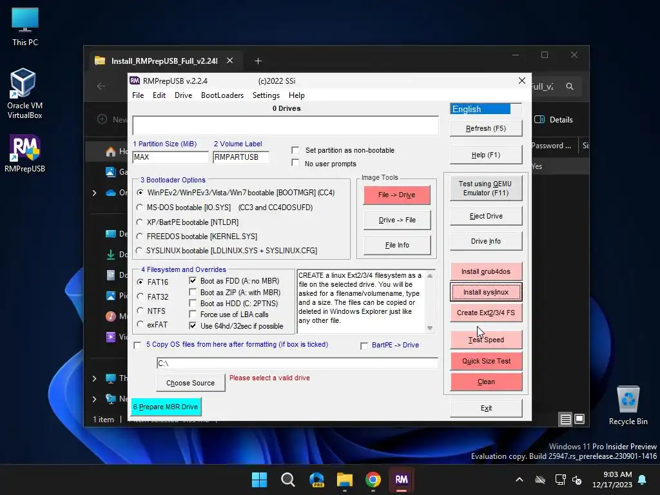Open taskbar Search

point(288,480)
